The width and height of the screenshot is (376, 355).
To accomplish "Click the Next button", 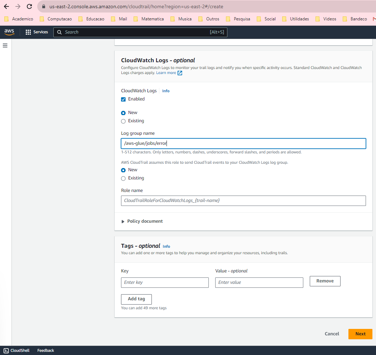I will [x=360, y=334].
